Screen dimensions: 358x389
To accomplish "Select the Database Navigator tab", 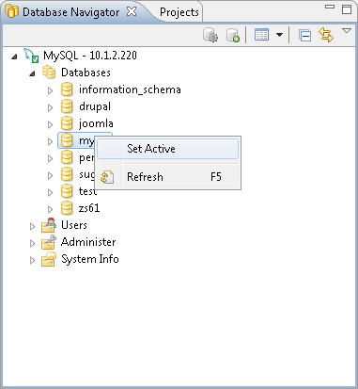I will pyautogui.click(x=70, y=12).
